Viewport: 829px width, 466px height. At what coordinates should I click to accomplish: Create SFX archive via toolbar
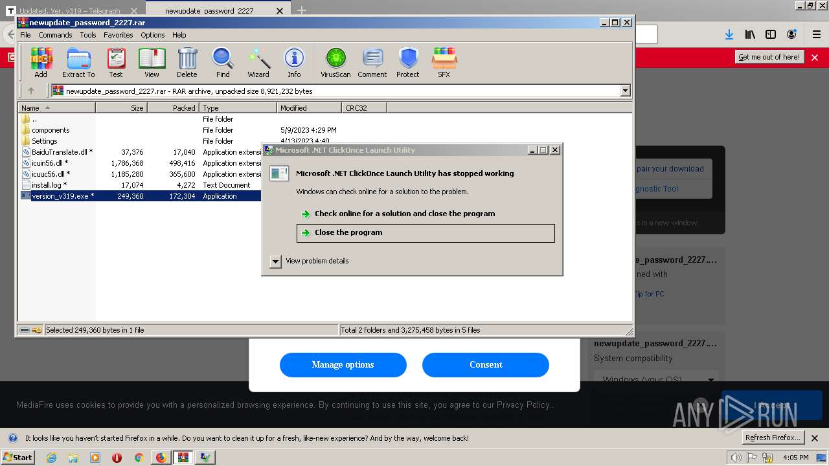click(x=444, y=63)
